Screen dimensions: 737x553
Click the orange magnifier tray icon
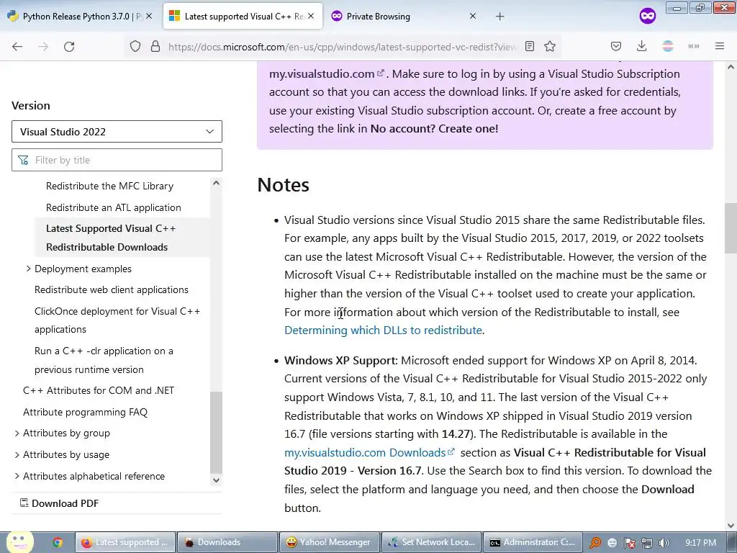pyautogui.click(x=595, y=543)
